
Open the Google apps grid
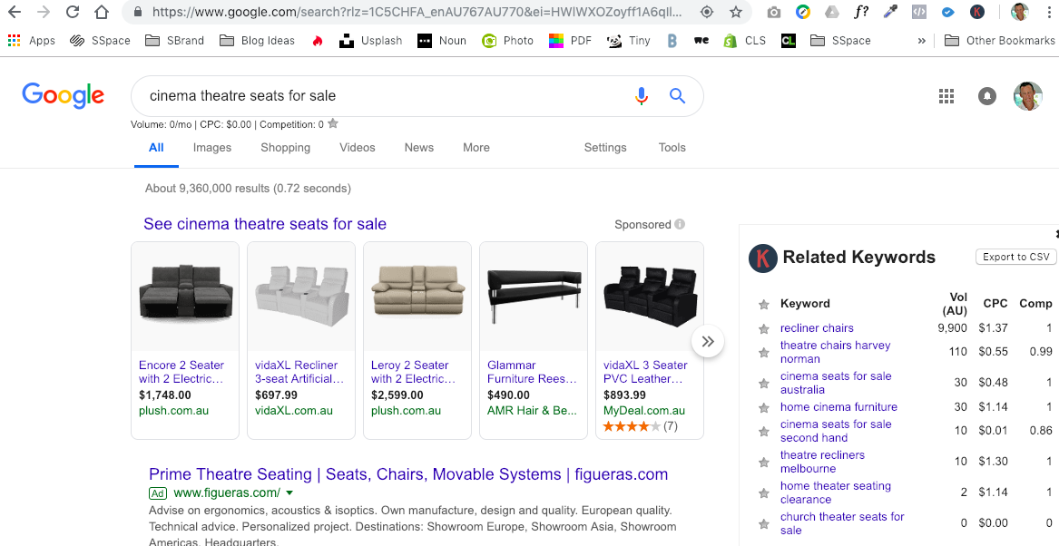pos(946,96)
